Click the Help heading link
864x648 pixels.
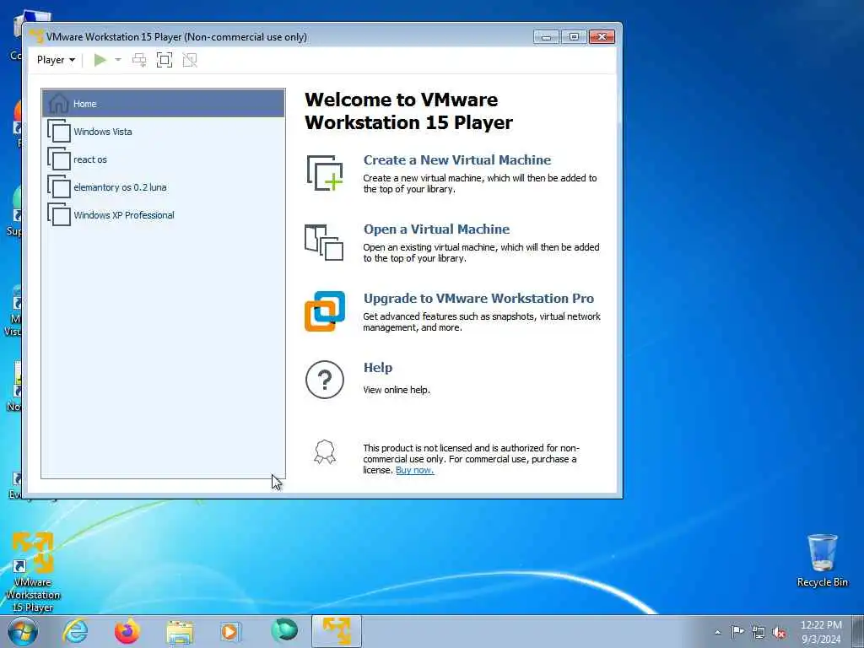[378, 368]
